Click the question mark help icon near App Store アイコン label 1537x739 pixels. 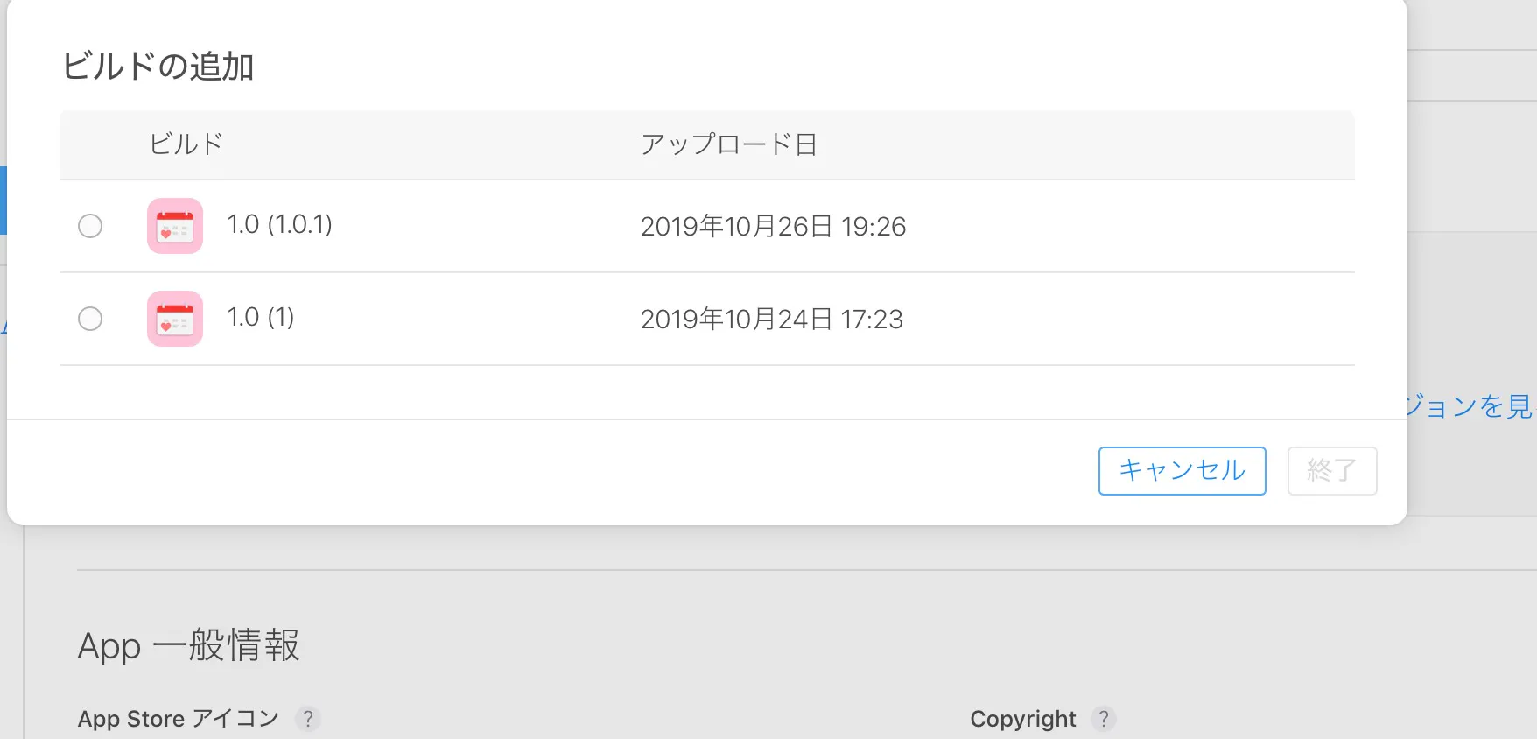308,719
